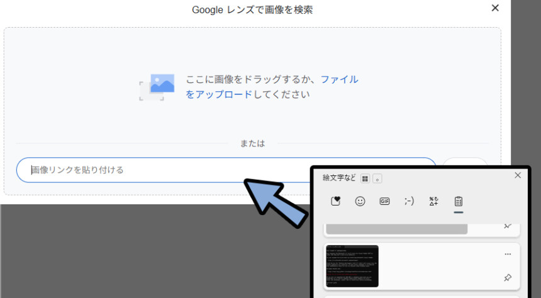Switch to the kaomoji ;-) tab
Screen dimensions: 541x298
409,201
